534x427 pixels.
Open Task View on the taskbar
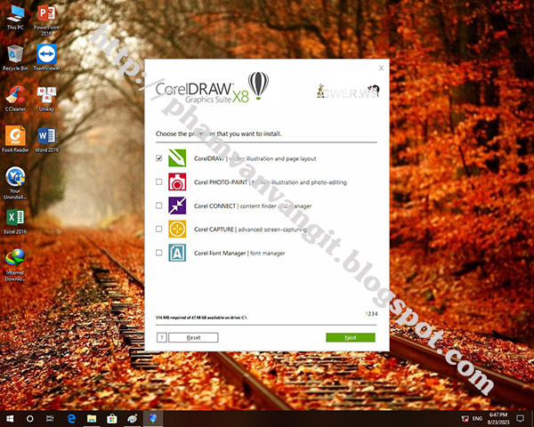50,418
